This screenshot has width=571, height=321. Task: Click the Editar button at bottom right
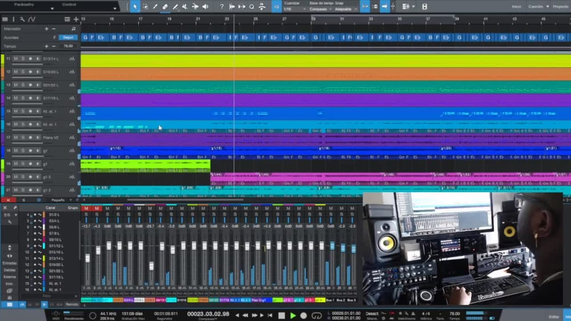(x=554, y=316)
